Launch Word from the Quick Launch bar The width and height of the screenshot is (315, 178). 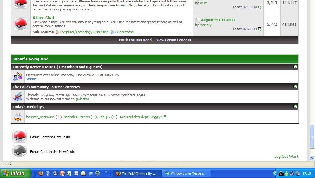pos(76,173)
